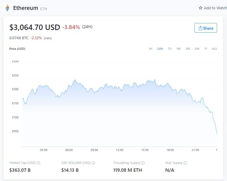Click the N/A max supply value
The height and width of the screenshot is (181, 227).
[x=170, y=170]
